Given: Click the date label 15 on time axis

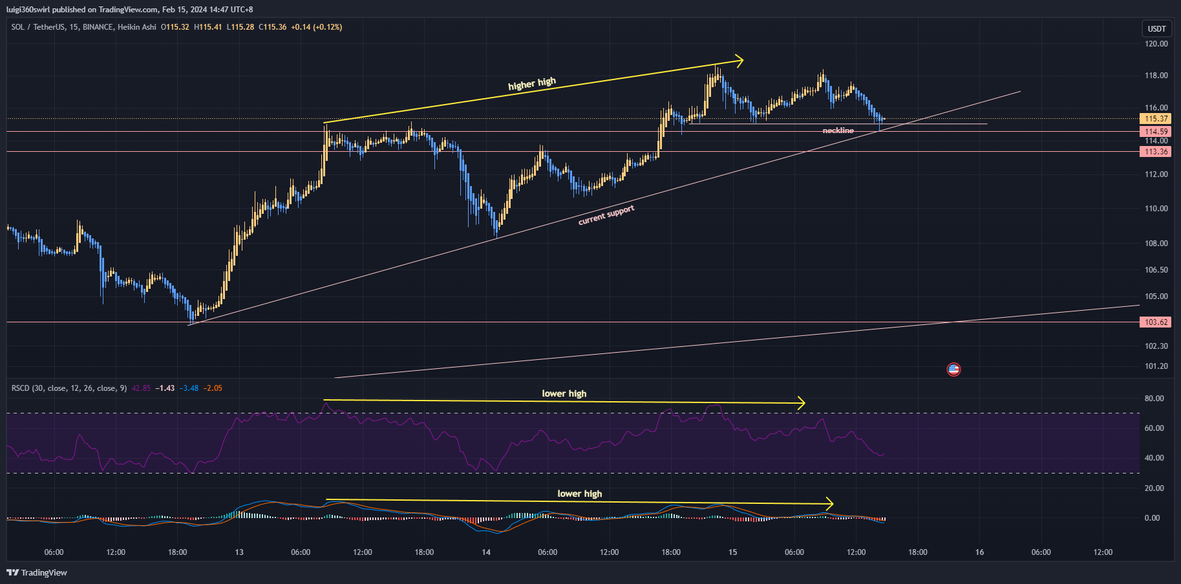Looking at the screenshot, I should [x=732, y=552].
